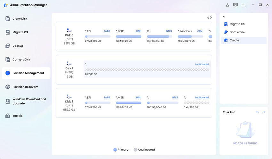Click the Toolkit sidebar icon
This screenshot has height=159, width=272.
pos(8,116)
